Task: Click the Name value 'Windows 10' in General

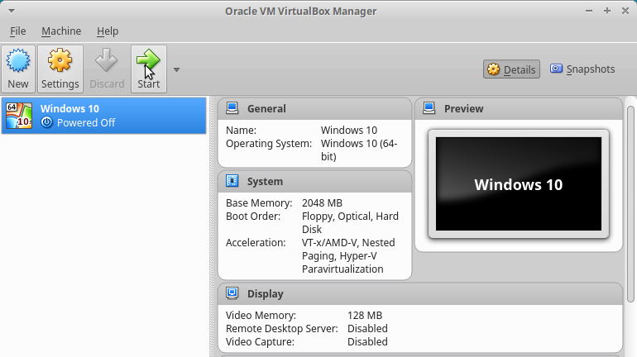Action: point(349,131)
